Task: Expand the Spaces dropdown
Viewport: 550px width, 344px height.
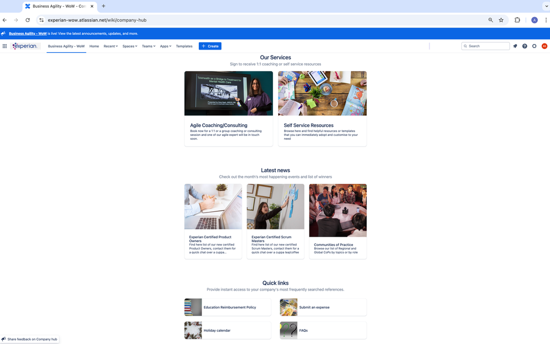Action: pyautogui.click(x=130, y=46)
